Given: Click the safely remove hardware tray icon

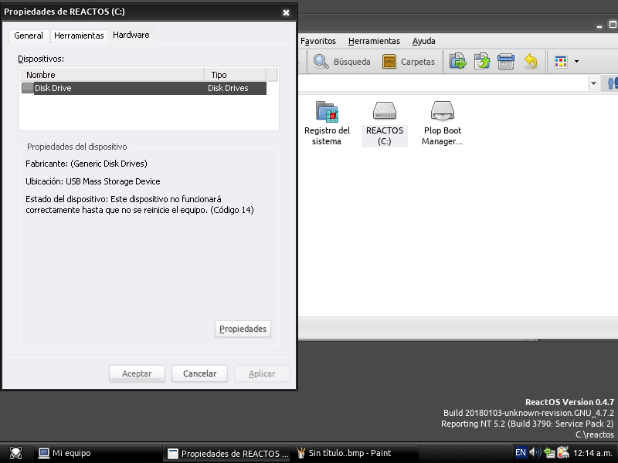Looking at the screenshot, I should [x=563, y=452].
